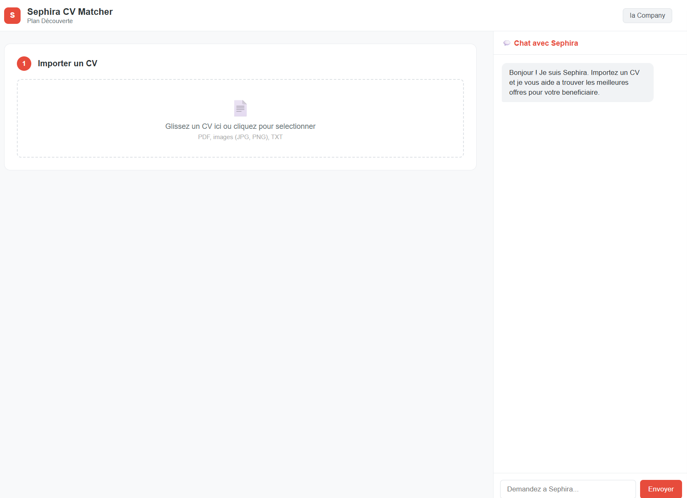The width and height of the screenshot is (687, 498).
Task: Send the message with Envoyer button
Action: coord(661,489)
